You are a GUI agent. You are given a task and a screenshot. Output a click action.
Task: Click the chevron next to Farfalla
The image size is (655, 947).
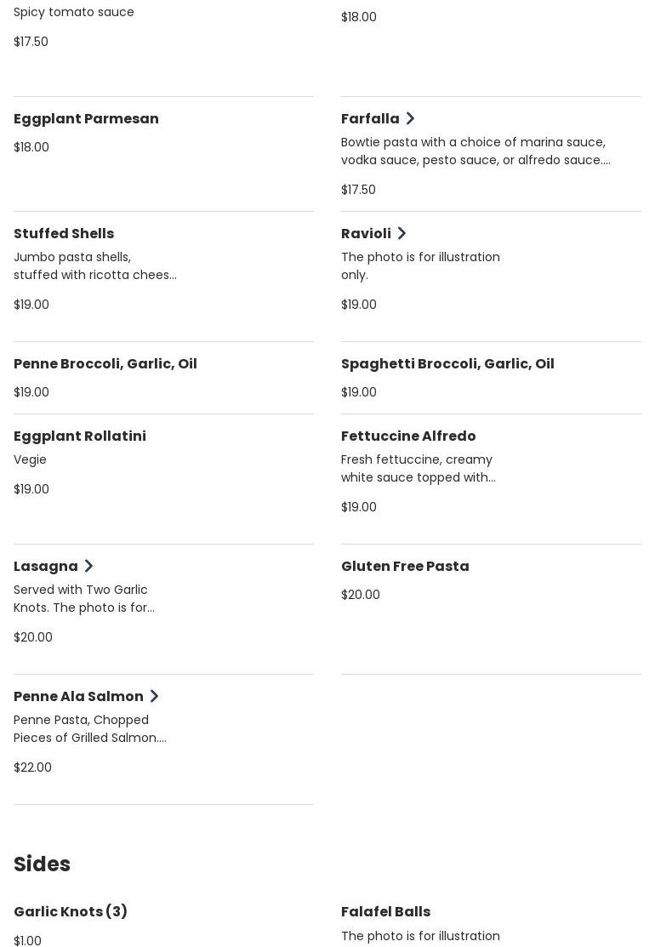[410, 118]
